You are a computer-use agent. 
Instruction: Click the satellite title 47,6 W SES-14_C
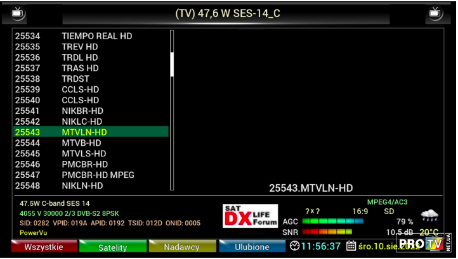coord(227,13)
